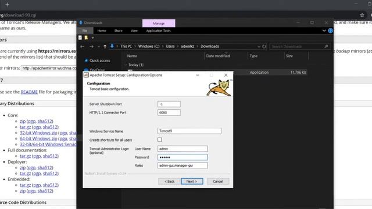This screenshot has width=372, height=209.
Task: Open the Share ribbon tab in Explorer
Action: pyautogui.click(x=119, y=31)
